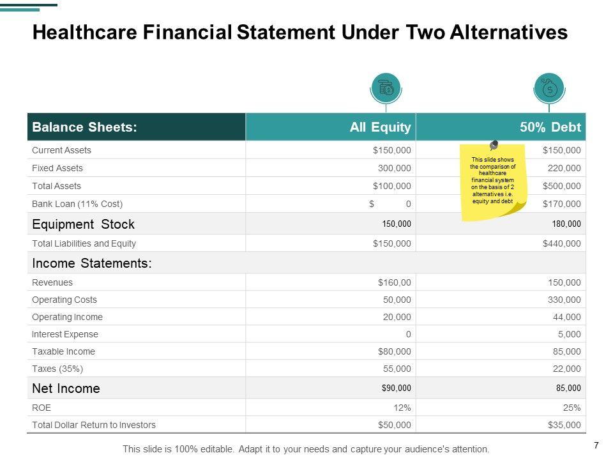Viewport: 613px width, 460px height.
Task: Select the slide title text
Action: point(299,32)
